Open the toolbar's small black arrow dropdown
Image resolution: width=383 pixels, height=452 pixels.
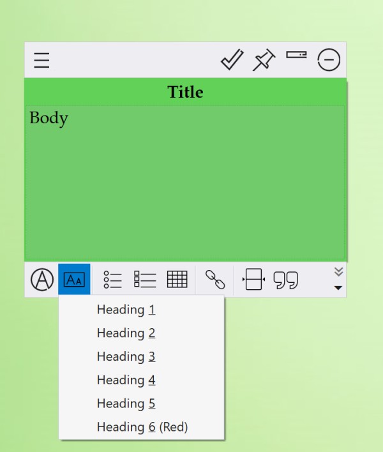point(338,288)
